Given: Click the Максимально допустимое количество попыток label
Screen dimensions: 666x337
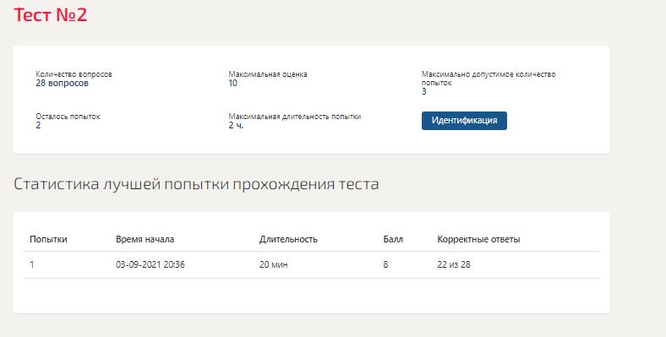Looking at the screenshot, I should point(489,78).
